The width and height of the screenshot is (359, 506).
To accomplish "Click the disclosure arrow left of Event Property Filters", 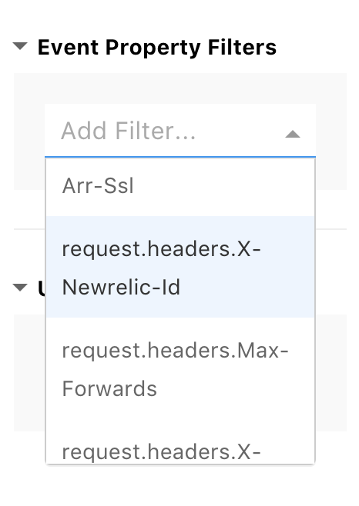I will pos(20,46).
